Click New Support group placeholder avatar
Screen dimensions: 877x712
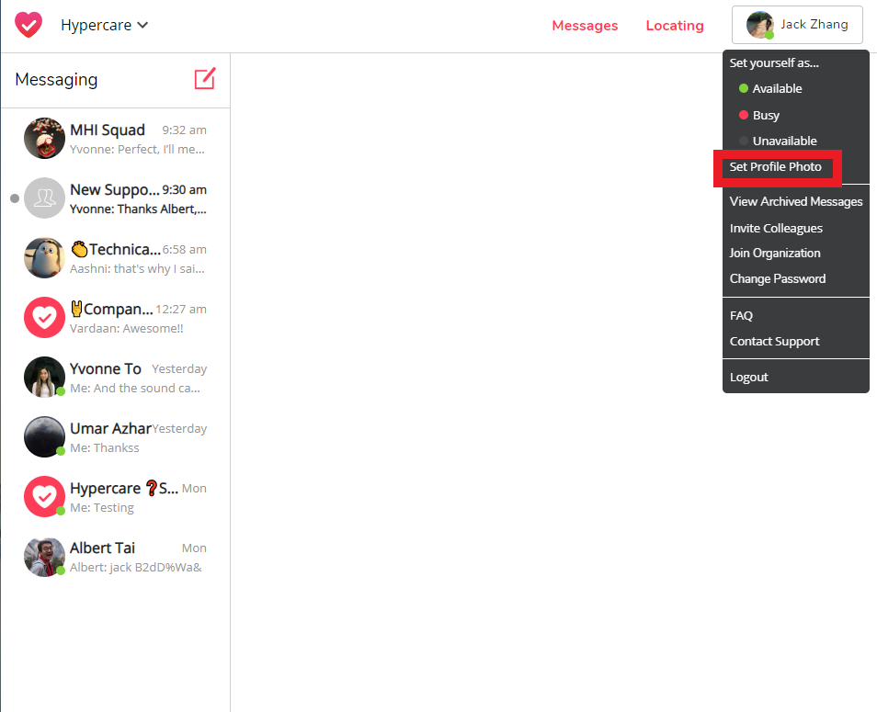pyautogui.click(x=45, y=198)
